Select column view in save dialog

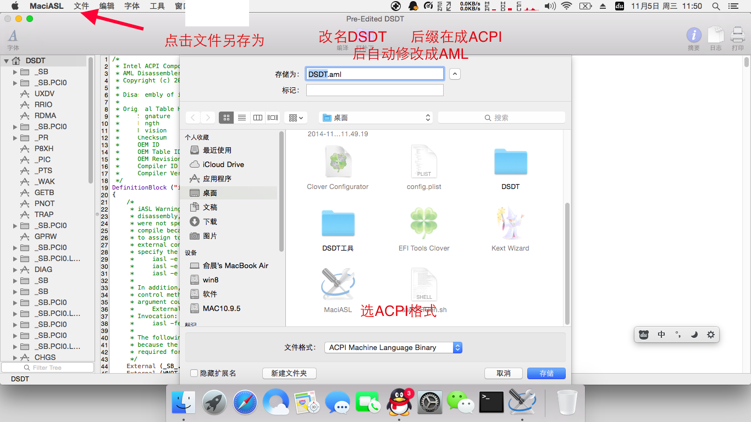point(257,118)
